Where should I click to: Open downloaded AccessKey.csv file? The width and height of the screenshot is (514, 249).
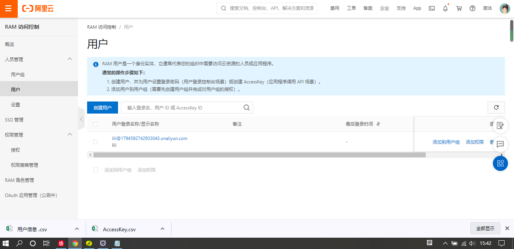pos(119,229)
